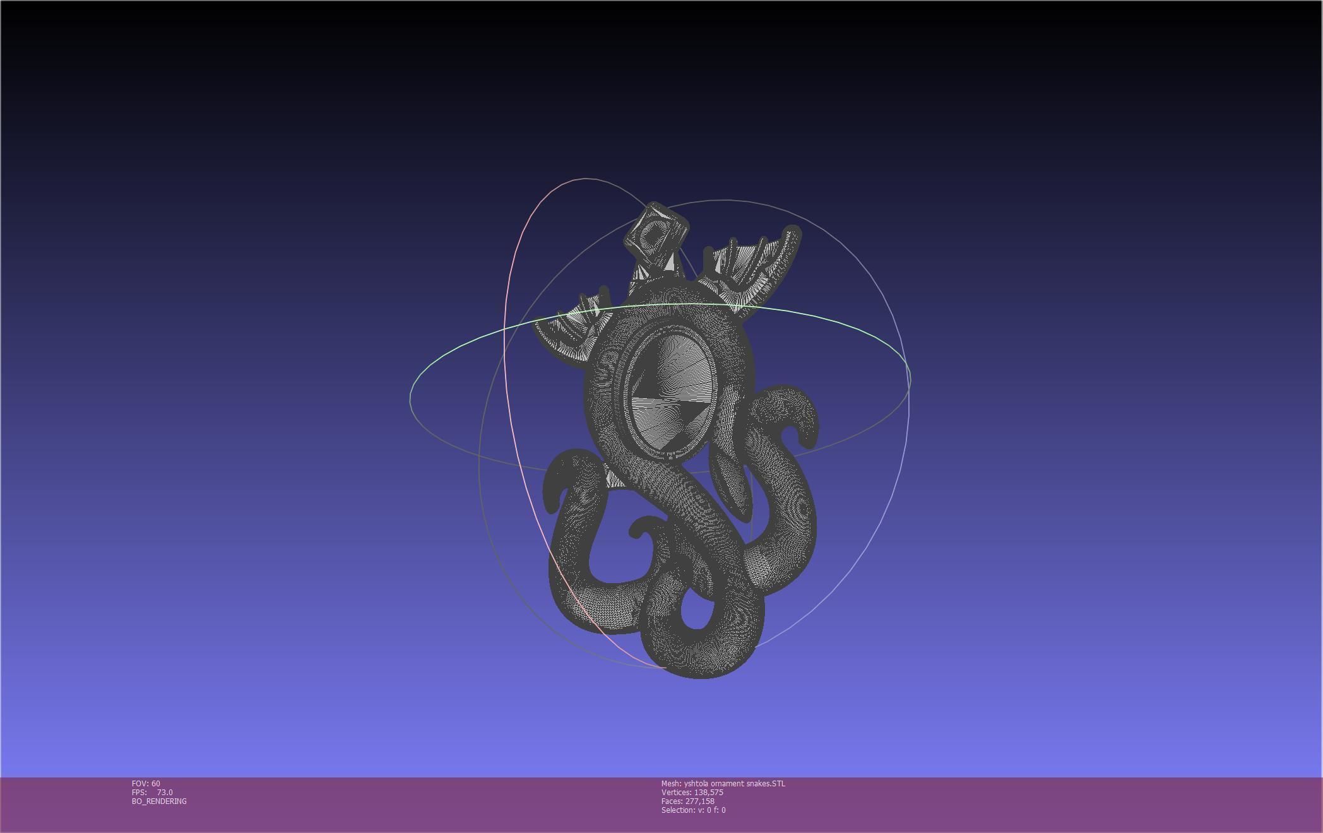This screenshot has width=1323, height=833.
Task: Click the 'Selection: v: 0 f: 0' line
Action: tap(694, 810)
